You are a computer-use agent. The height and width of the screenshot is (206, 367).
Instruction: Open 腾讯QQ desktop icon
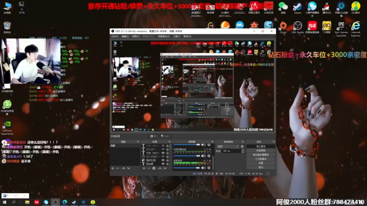327,8
